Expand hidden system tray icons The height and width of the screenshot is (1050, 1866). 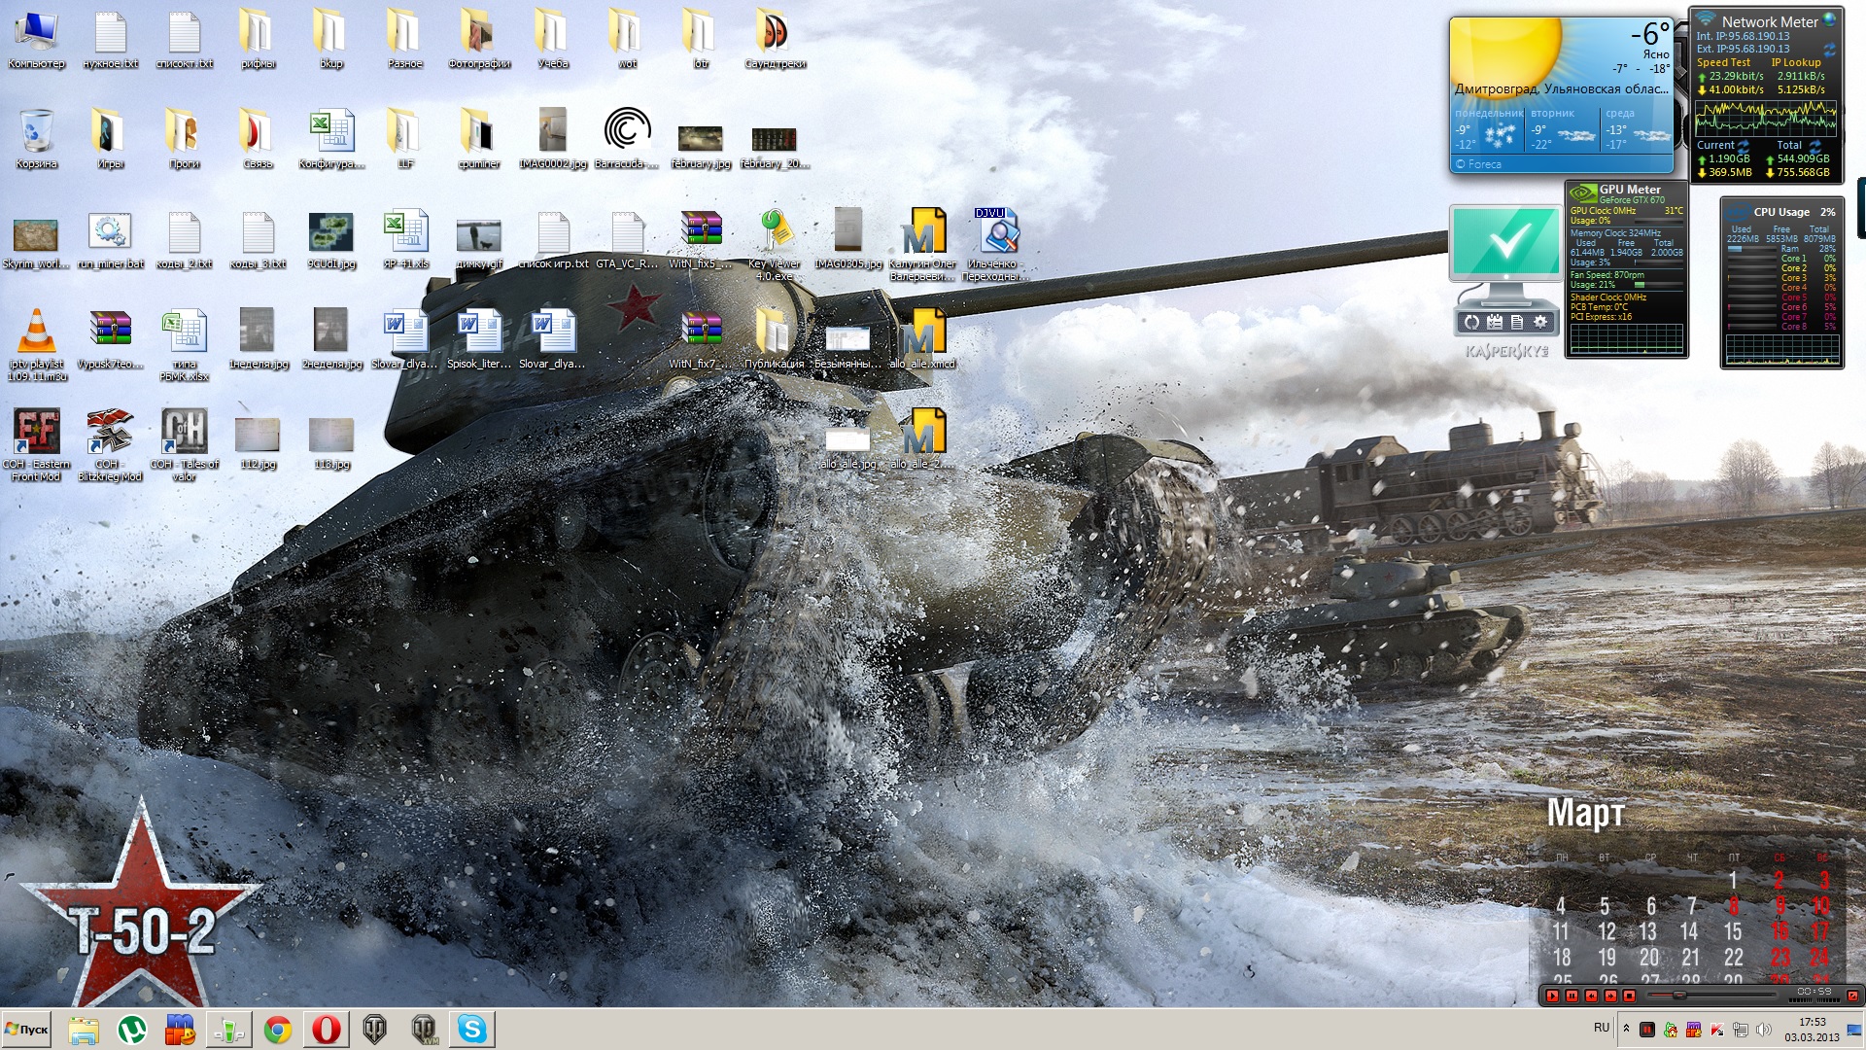[1626, 1029]
